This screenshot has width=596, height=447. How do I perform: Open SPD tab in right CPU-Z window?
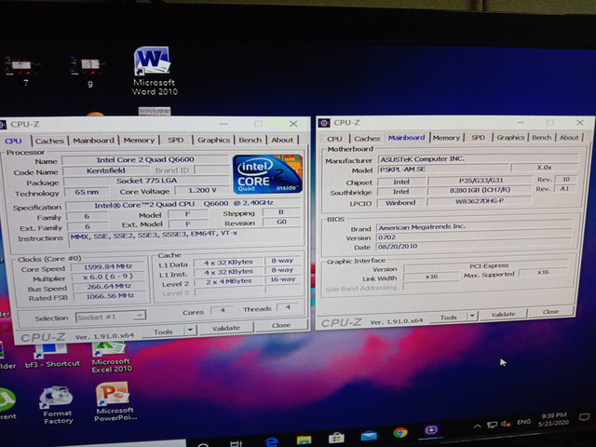coord(478,137)
